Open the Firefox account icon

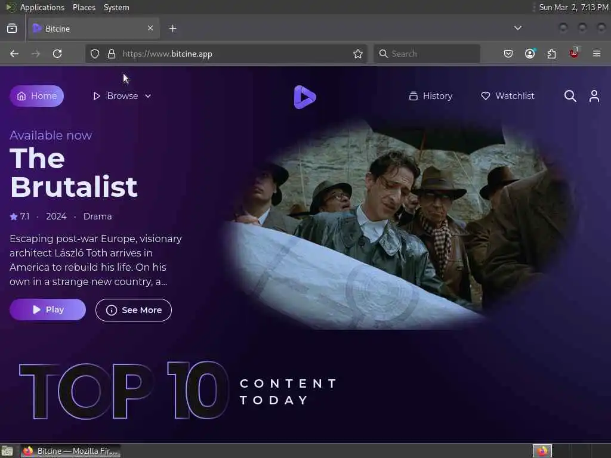pos(530,54)
